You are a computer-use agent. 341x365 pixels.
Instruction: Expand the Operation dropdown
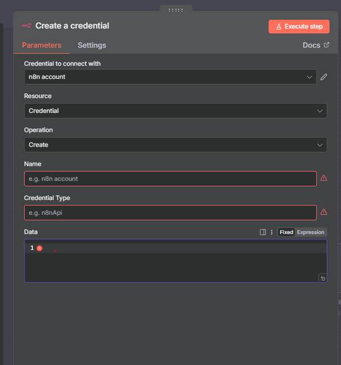pos(175,145)
